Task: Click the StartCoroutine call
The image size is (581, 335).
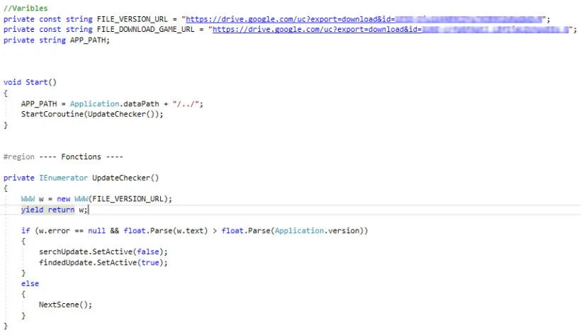Action: pos(52,114)
